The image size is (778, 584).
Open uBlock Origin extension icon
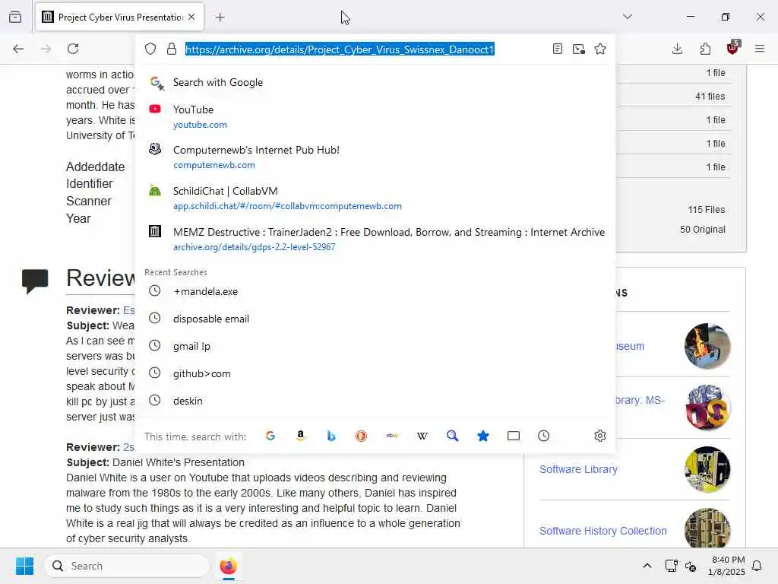point(733,48)
